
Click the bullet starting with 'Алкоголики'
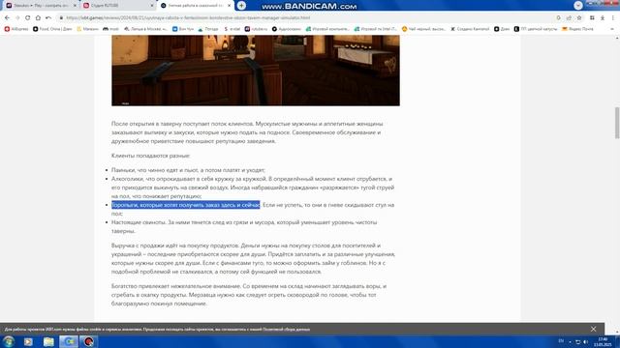[x=253, y=188]
